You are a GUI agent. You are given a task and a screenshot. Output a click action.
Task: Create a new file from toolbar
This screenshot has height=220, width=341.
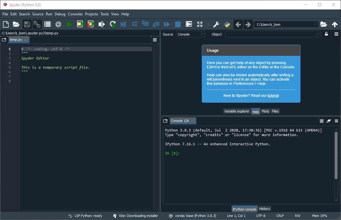[x=6, y=24]
